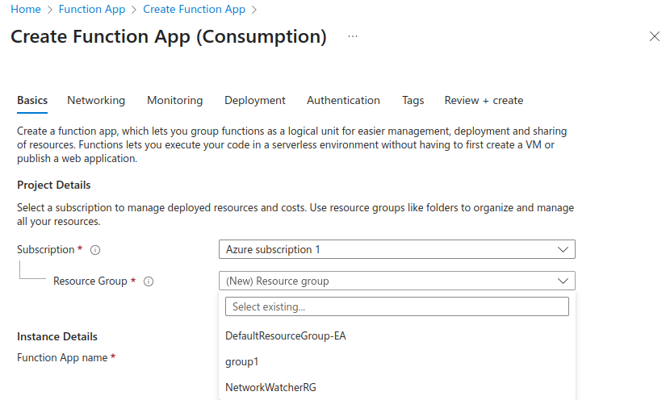
Task: Close the Create Function App pane
Action: click(x=654, y=37)
